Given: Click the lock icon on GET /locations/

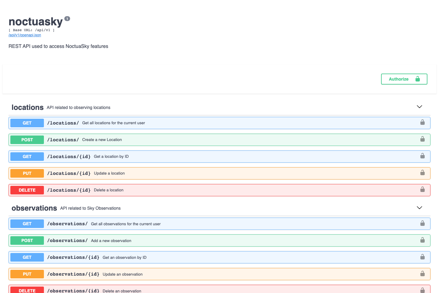Looking at the screenshot, I should click(x=423, y=122).
